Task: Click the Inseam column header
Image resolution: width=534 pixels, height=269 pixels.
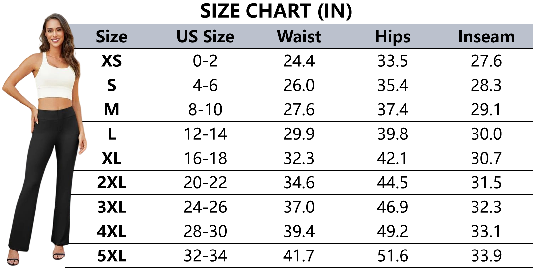Action: point(486,37)
